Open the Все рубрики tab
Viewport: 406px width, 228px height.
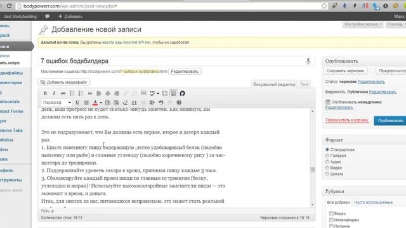coord(338,203)
